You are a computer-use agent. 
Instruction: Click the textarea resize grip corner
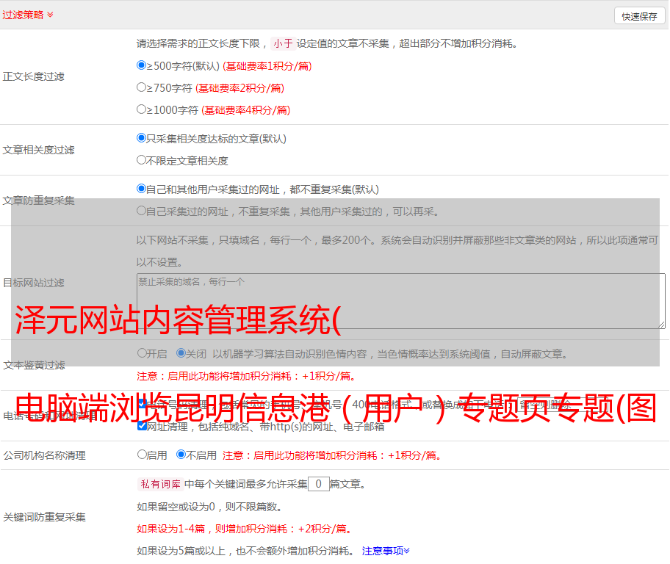(661, 325)
